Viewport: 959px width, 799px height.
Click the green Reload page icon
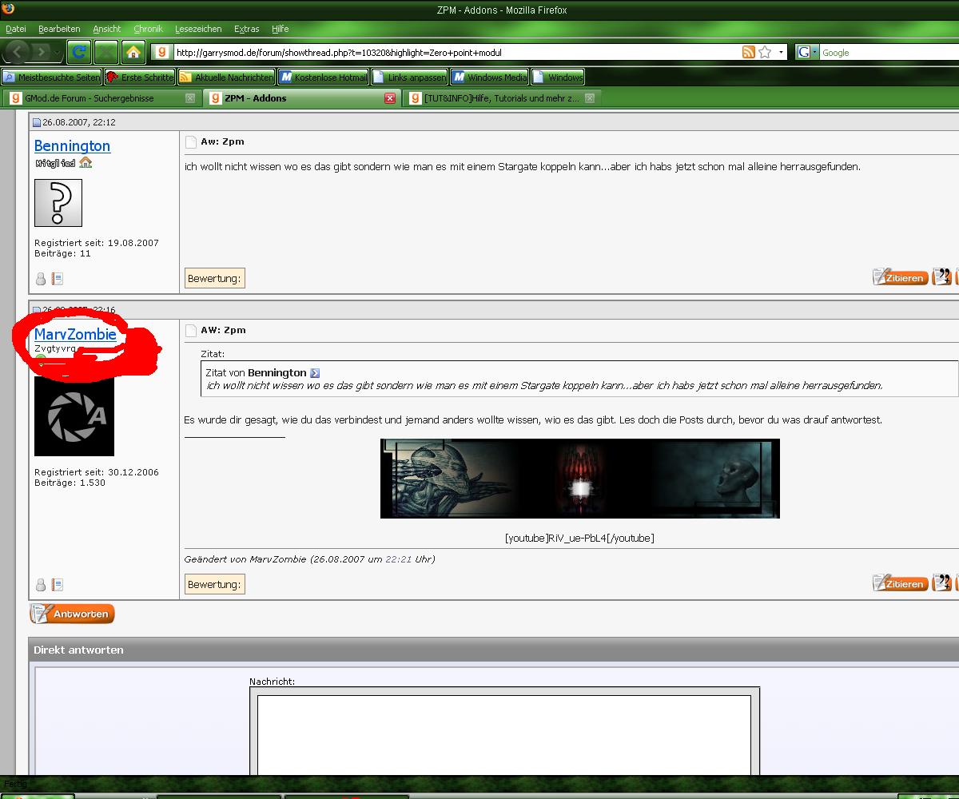(78, 52)
